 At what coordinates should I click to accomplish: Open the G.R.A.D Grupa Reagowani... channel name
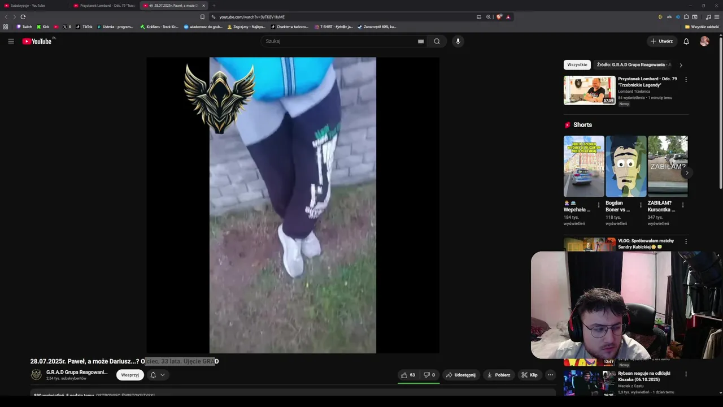coord(77,372)
